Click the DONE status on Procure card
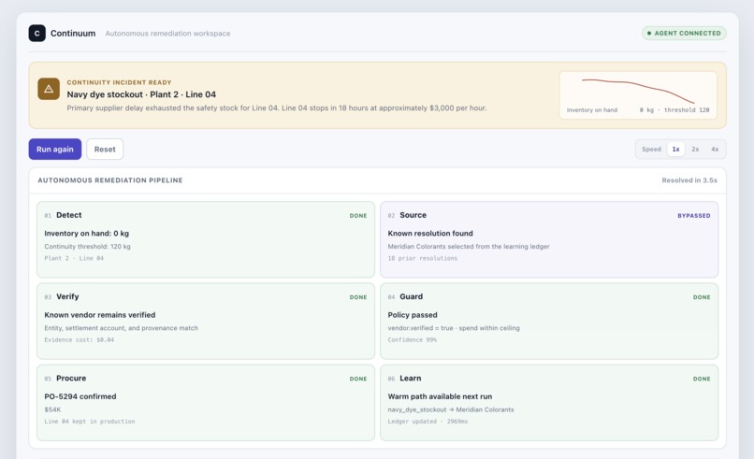754x459 pixels. [358, 380]
